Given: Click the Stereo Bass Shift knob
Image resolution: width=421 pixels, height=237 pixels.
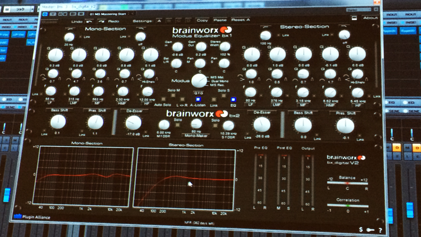Looking at the screenshot, I should tap(303, 125).
